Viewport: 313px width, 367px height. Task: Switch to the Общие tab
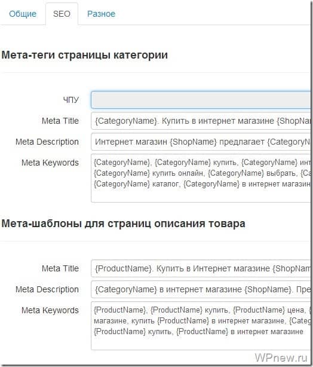pyautogui.click(x=23, y=14)
